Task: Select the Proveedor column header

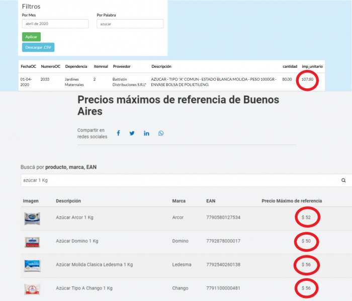Action: (122, 66)
